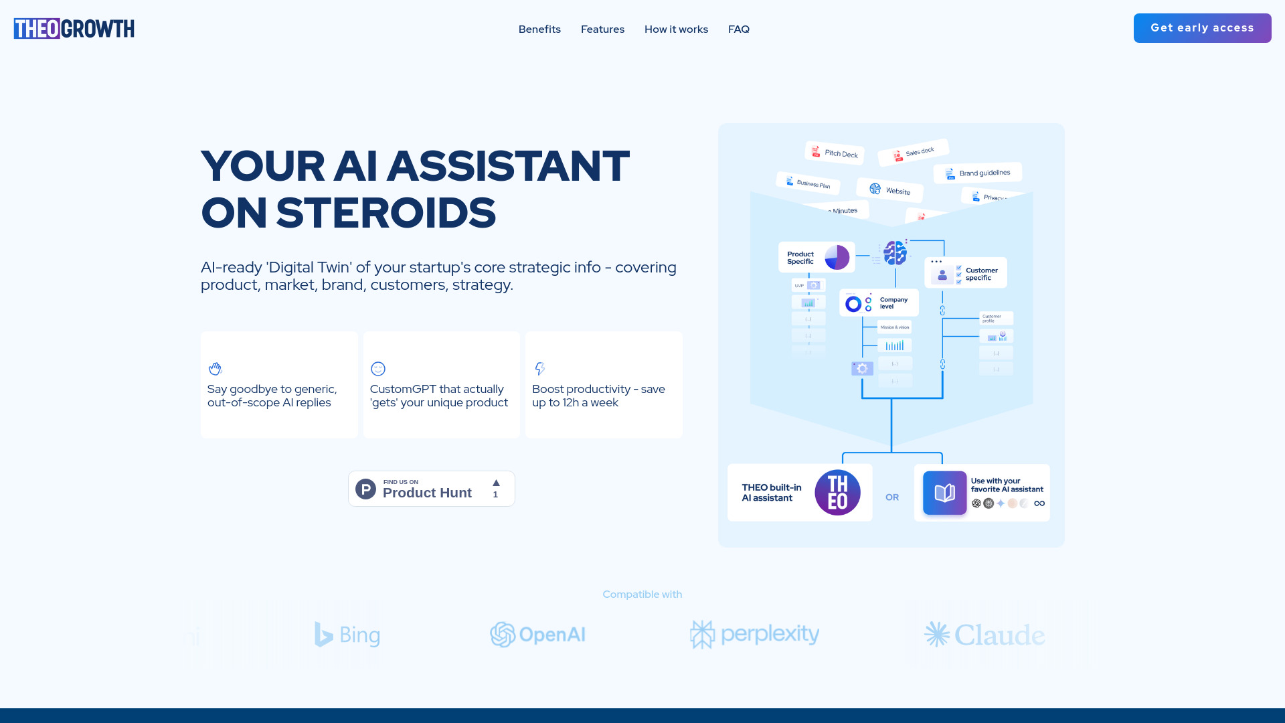Viewport: 1285px width, 723px height.
Task: Click the Website globe icon
Action: pos(873,191)
